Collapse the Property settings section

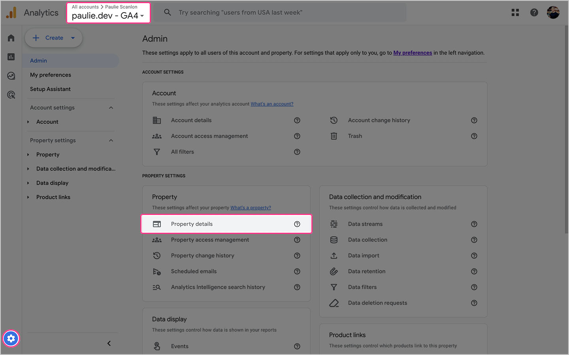click(x=111, y=140)
